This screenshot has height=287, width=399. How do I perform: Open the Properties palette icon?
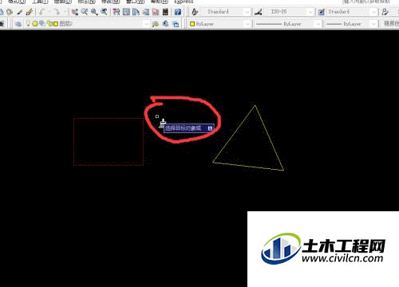[x=117, y=12]
